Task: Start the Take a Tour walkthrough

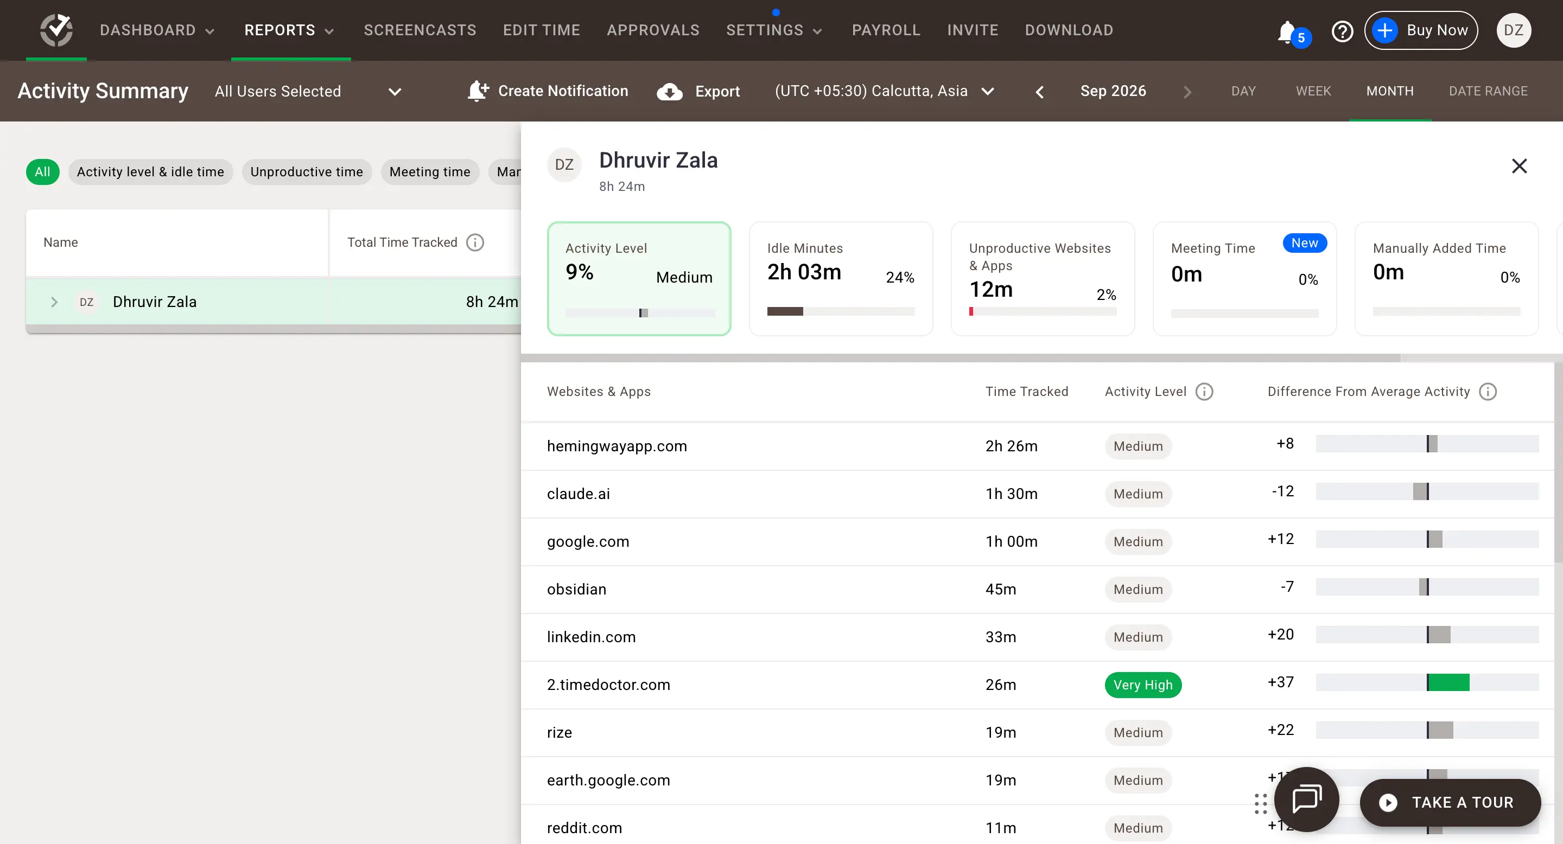Action: point(1450,803)
